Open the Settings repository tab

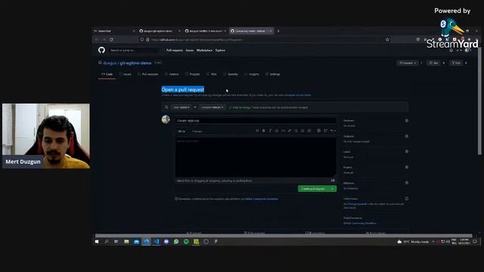(272, 74)
